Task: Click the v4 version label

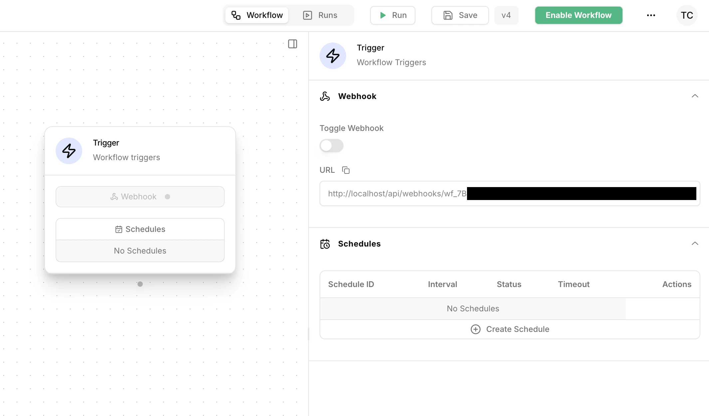Action: point(506,15)
